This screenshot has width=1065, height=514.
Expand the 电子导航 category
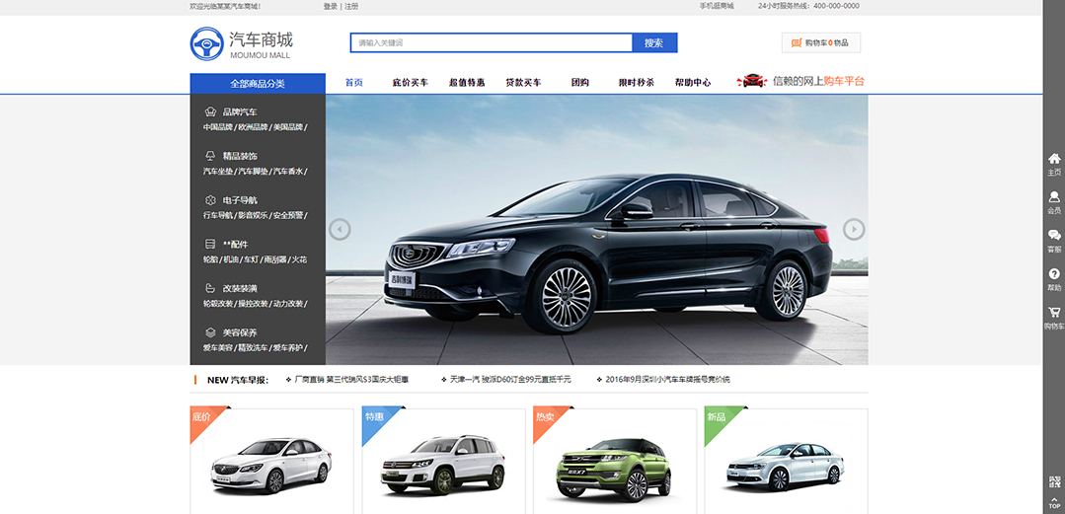tap(240, 200)
